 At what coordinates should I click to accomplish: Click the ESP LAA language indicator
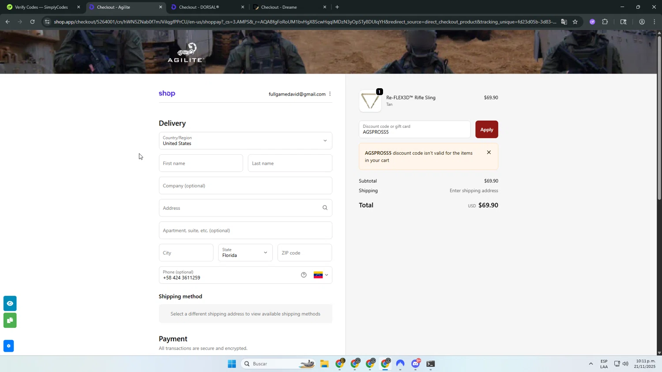[604, 364]
